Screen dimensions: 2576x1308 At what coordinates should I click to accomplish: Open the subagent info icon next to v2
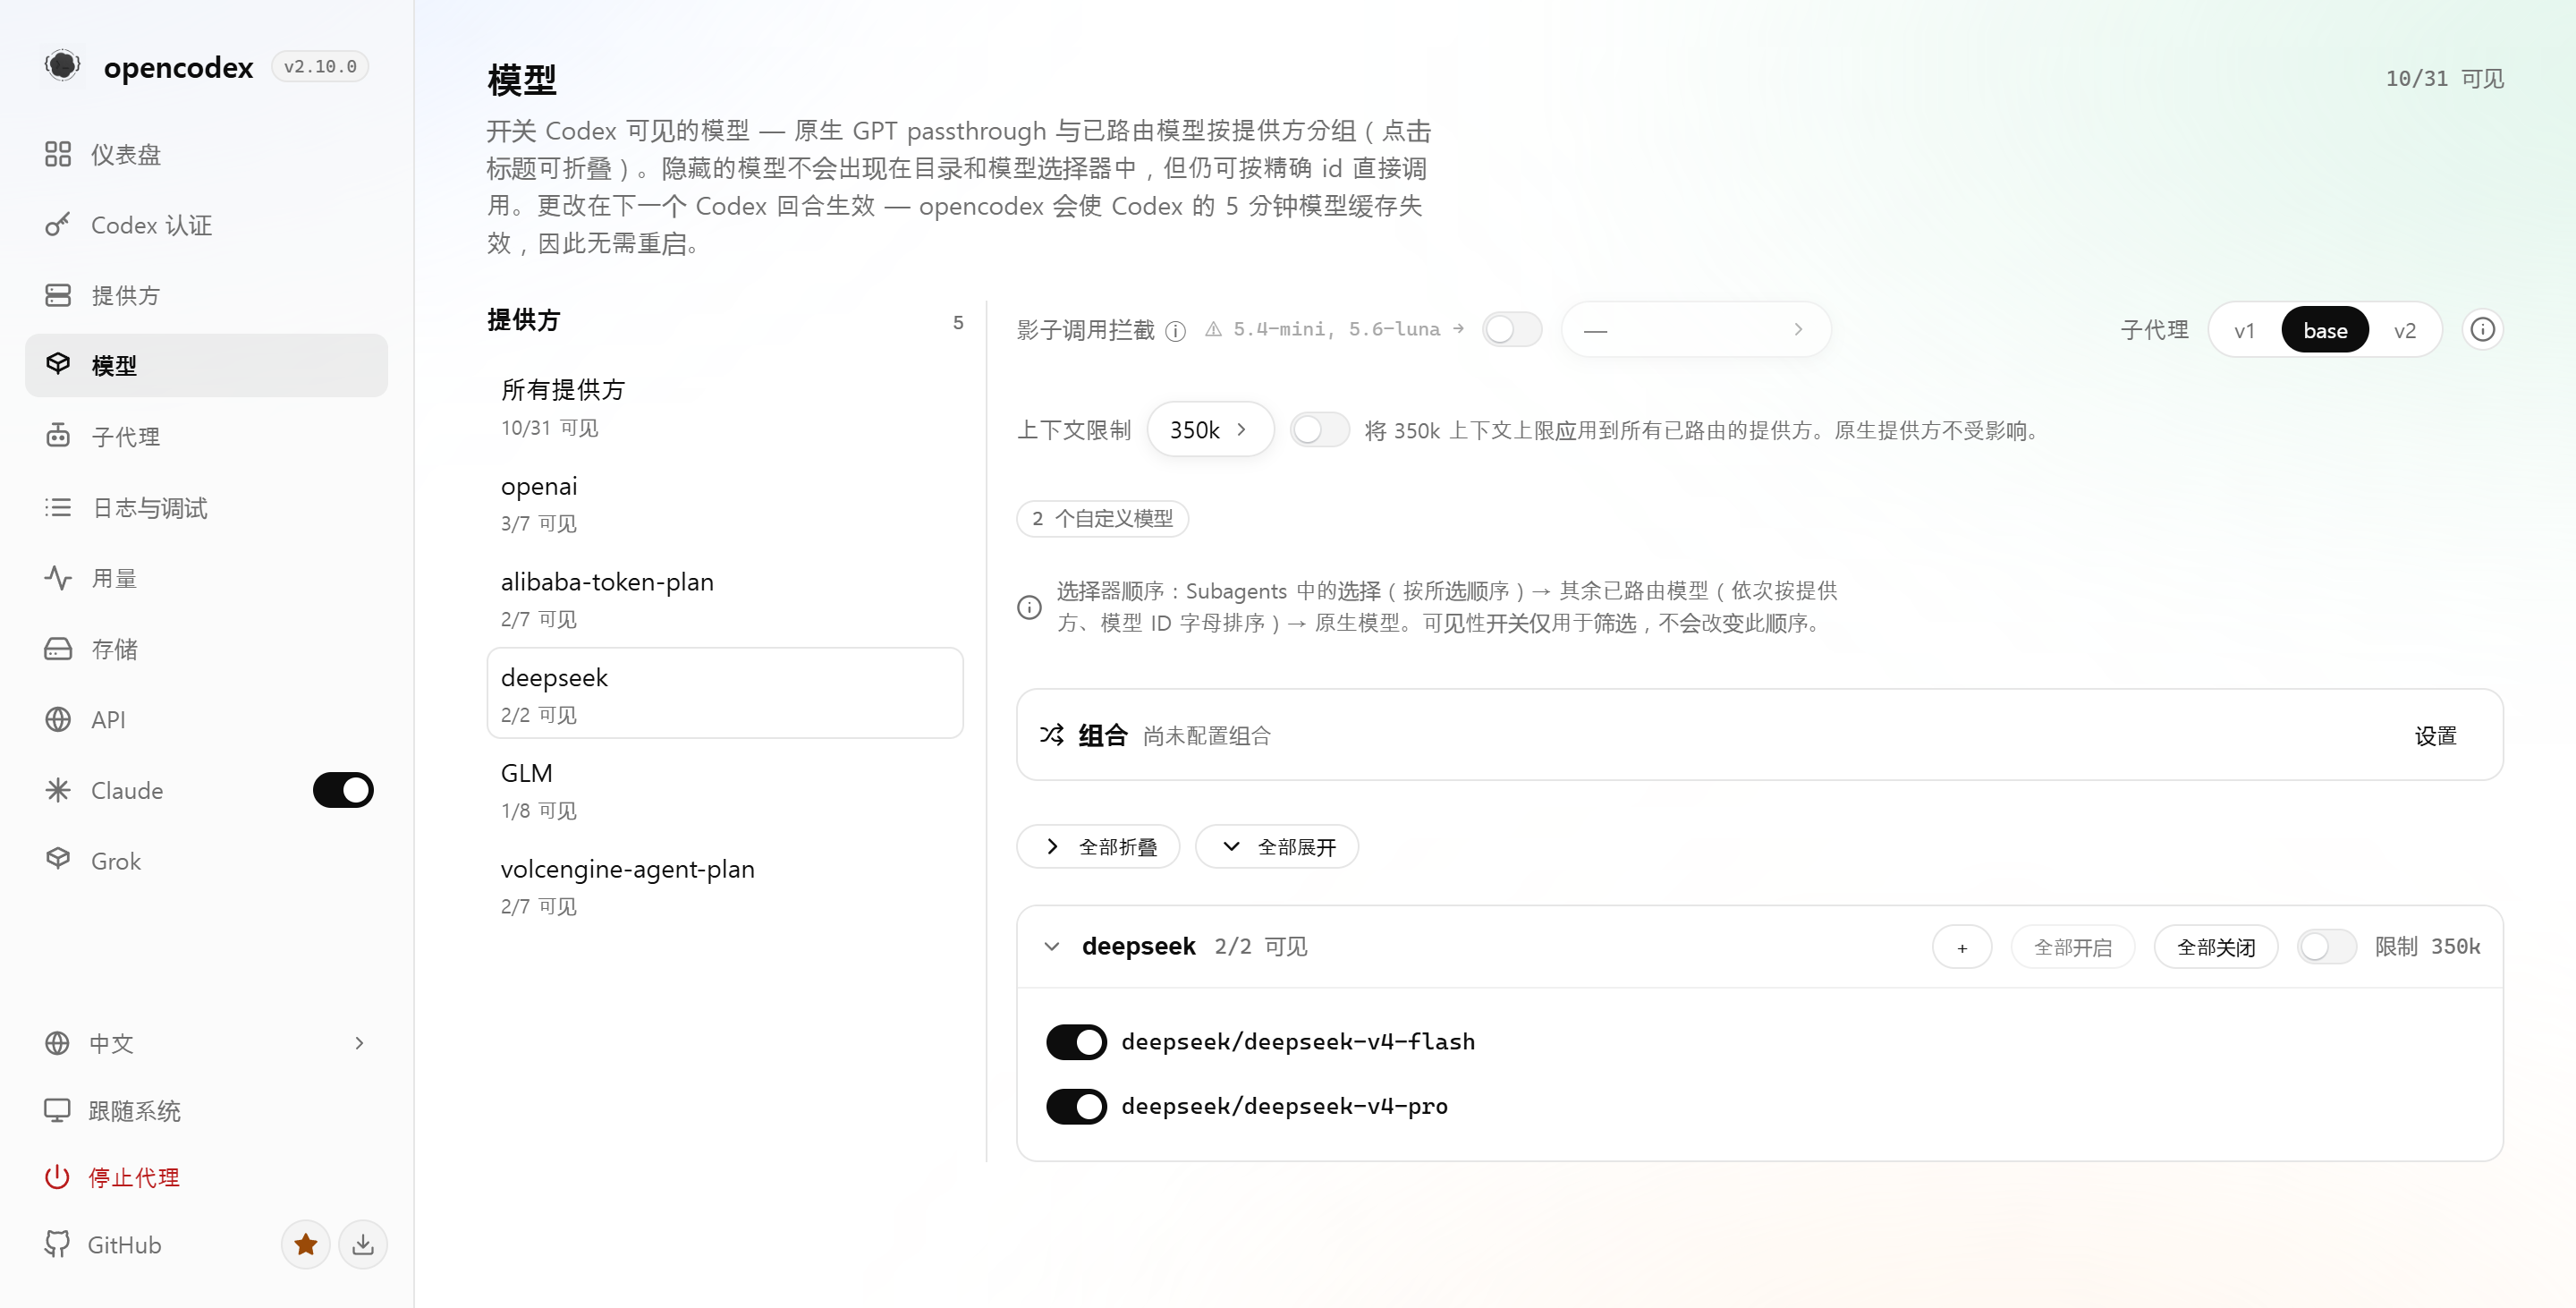[x=2483, y=329]
